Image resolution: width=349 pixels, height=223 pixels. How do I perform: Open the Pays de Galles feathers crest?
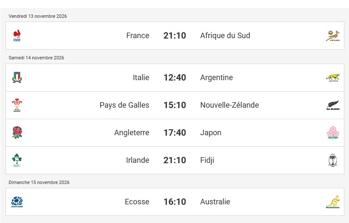point(17,105)
